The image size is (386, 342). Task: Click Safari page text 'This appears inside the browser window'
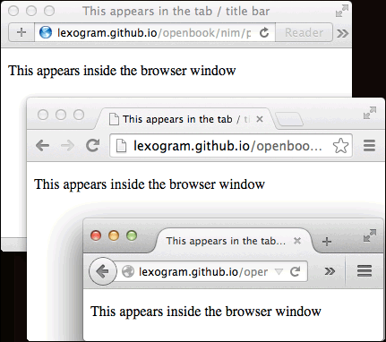click(122, 71)
